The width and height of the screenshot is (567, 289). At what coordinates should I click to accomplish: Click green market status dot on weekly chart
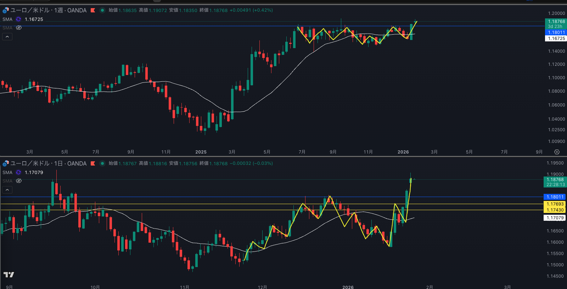click(102, 10)
